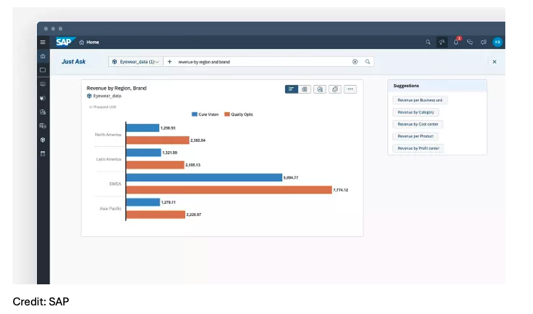Click the blue Cure Vision legend swatch

click(x=195, y=114)
